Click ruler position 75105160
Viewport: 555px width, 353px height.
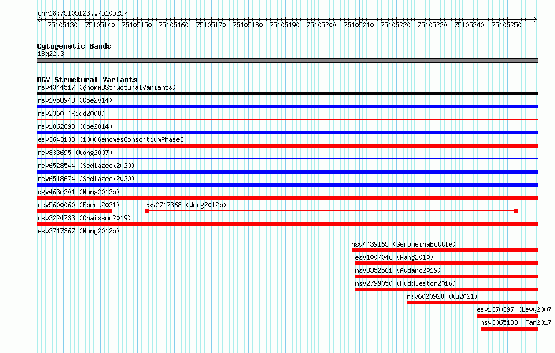(x=174, y=25)
